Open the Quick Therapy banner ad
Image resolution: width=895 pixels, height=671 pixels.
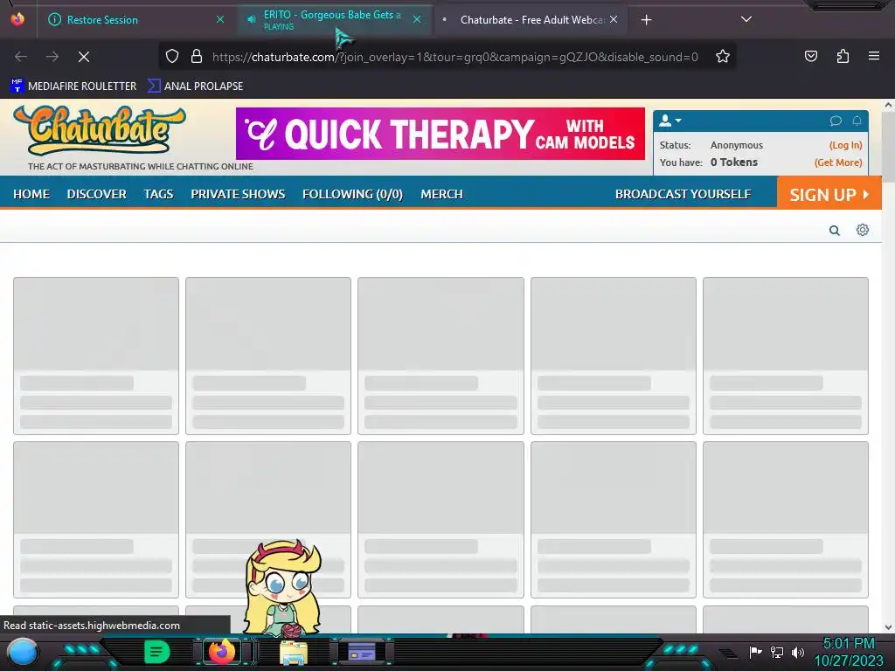coord(441,134)
